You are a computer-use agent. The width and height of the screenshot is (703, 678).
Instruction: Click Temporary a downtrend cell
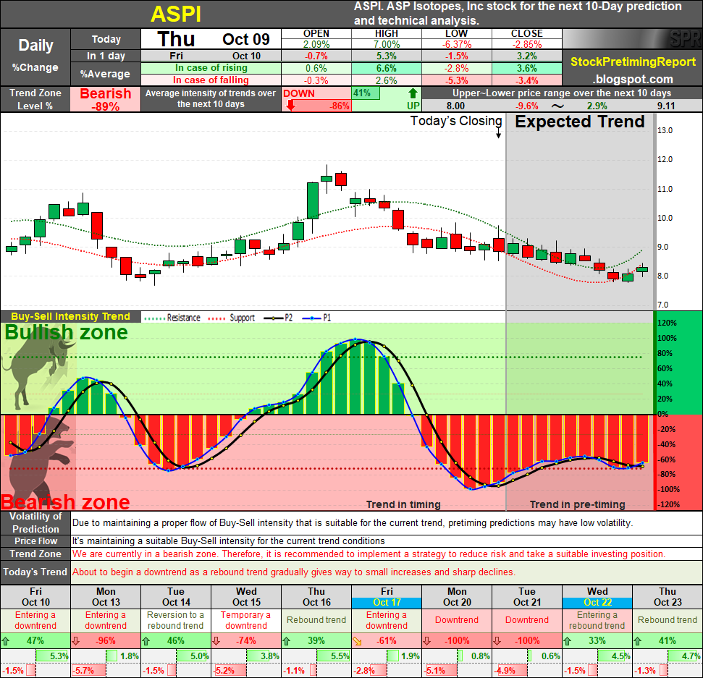point(246,621)
